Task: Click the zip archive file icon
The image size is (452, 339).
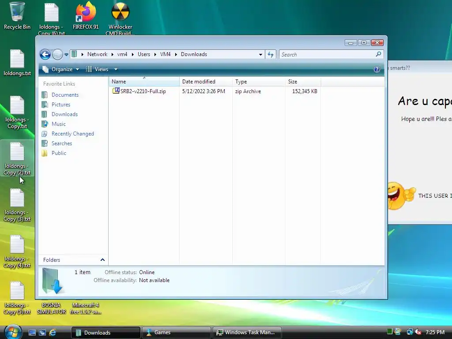Action: 116,91
